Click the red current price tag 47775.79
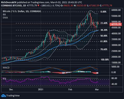 coord(116,24)
